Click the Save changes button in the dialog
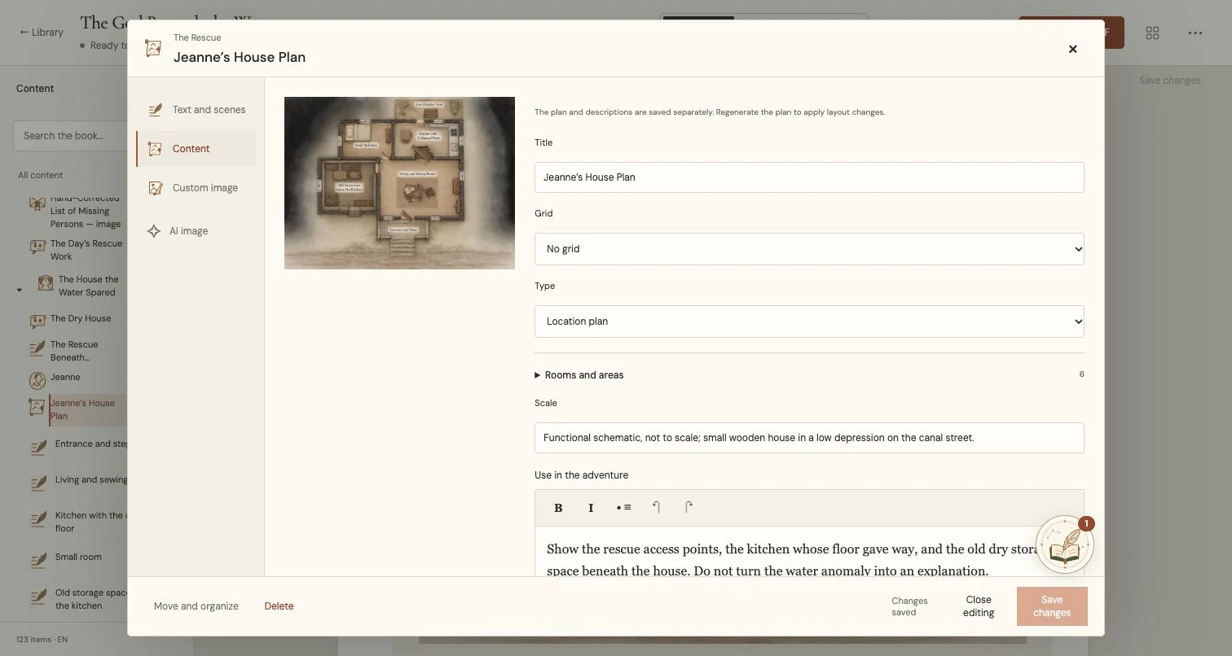Screen dimensions: 1232x656 (x=1052, y=606)
